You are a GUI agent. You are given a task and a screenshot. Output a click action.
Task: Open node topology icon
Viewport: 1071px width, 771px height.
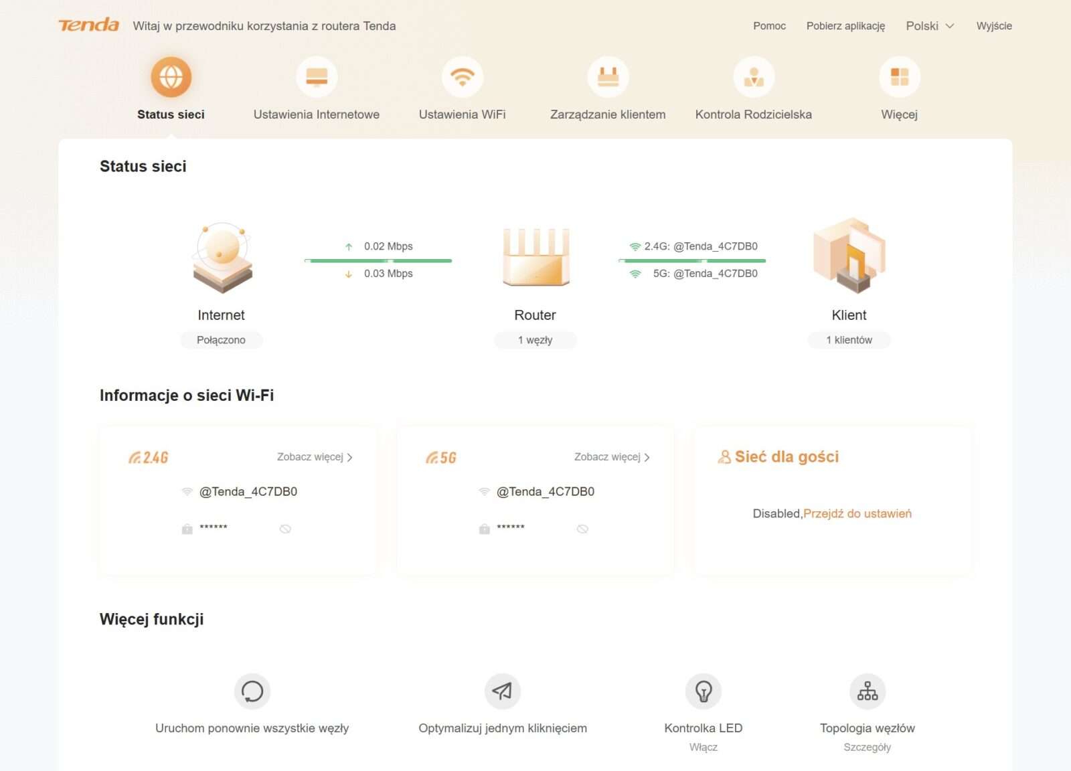[x=867, y=691]
